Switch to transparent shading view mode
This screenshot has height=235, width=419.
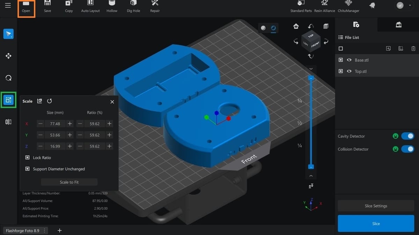tap(273, 28)
